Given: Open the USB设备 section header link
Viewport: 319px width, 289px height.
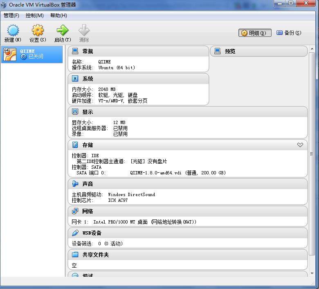Looking at the screenshot, I should click(x=92, y=233).
